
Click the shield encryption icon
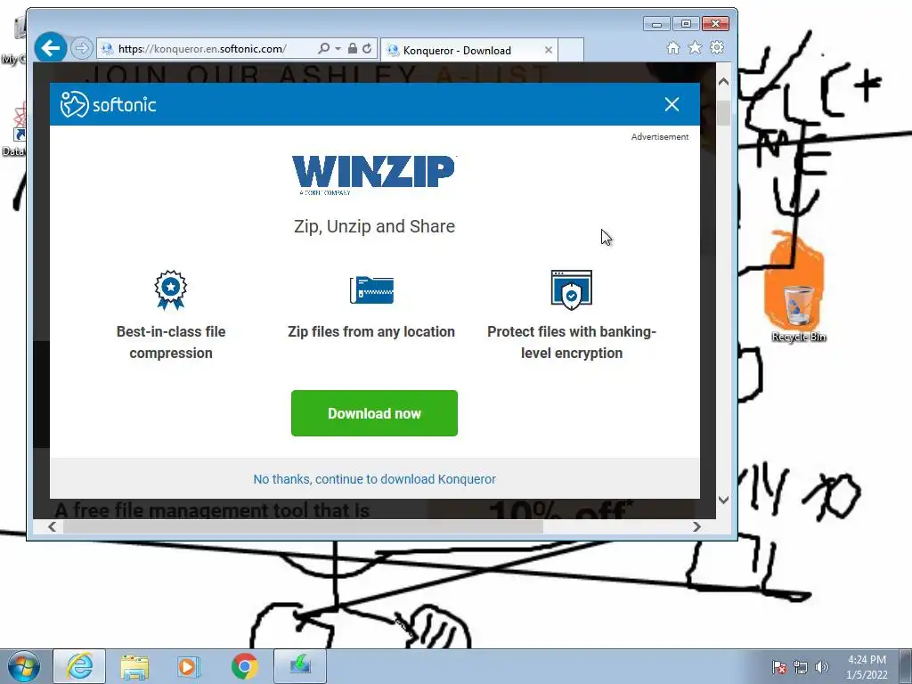pyautogui.click(x=571, y=289)
